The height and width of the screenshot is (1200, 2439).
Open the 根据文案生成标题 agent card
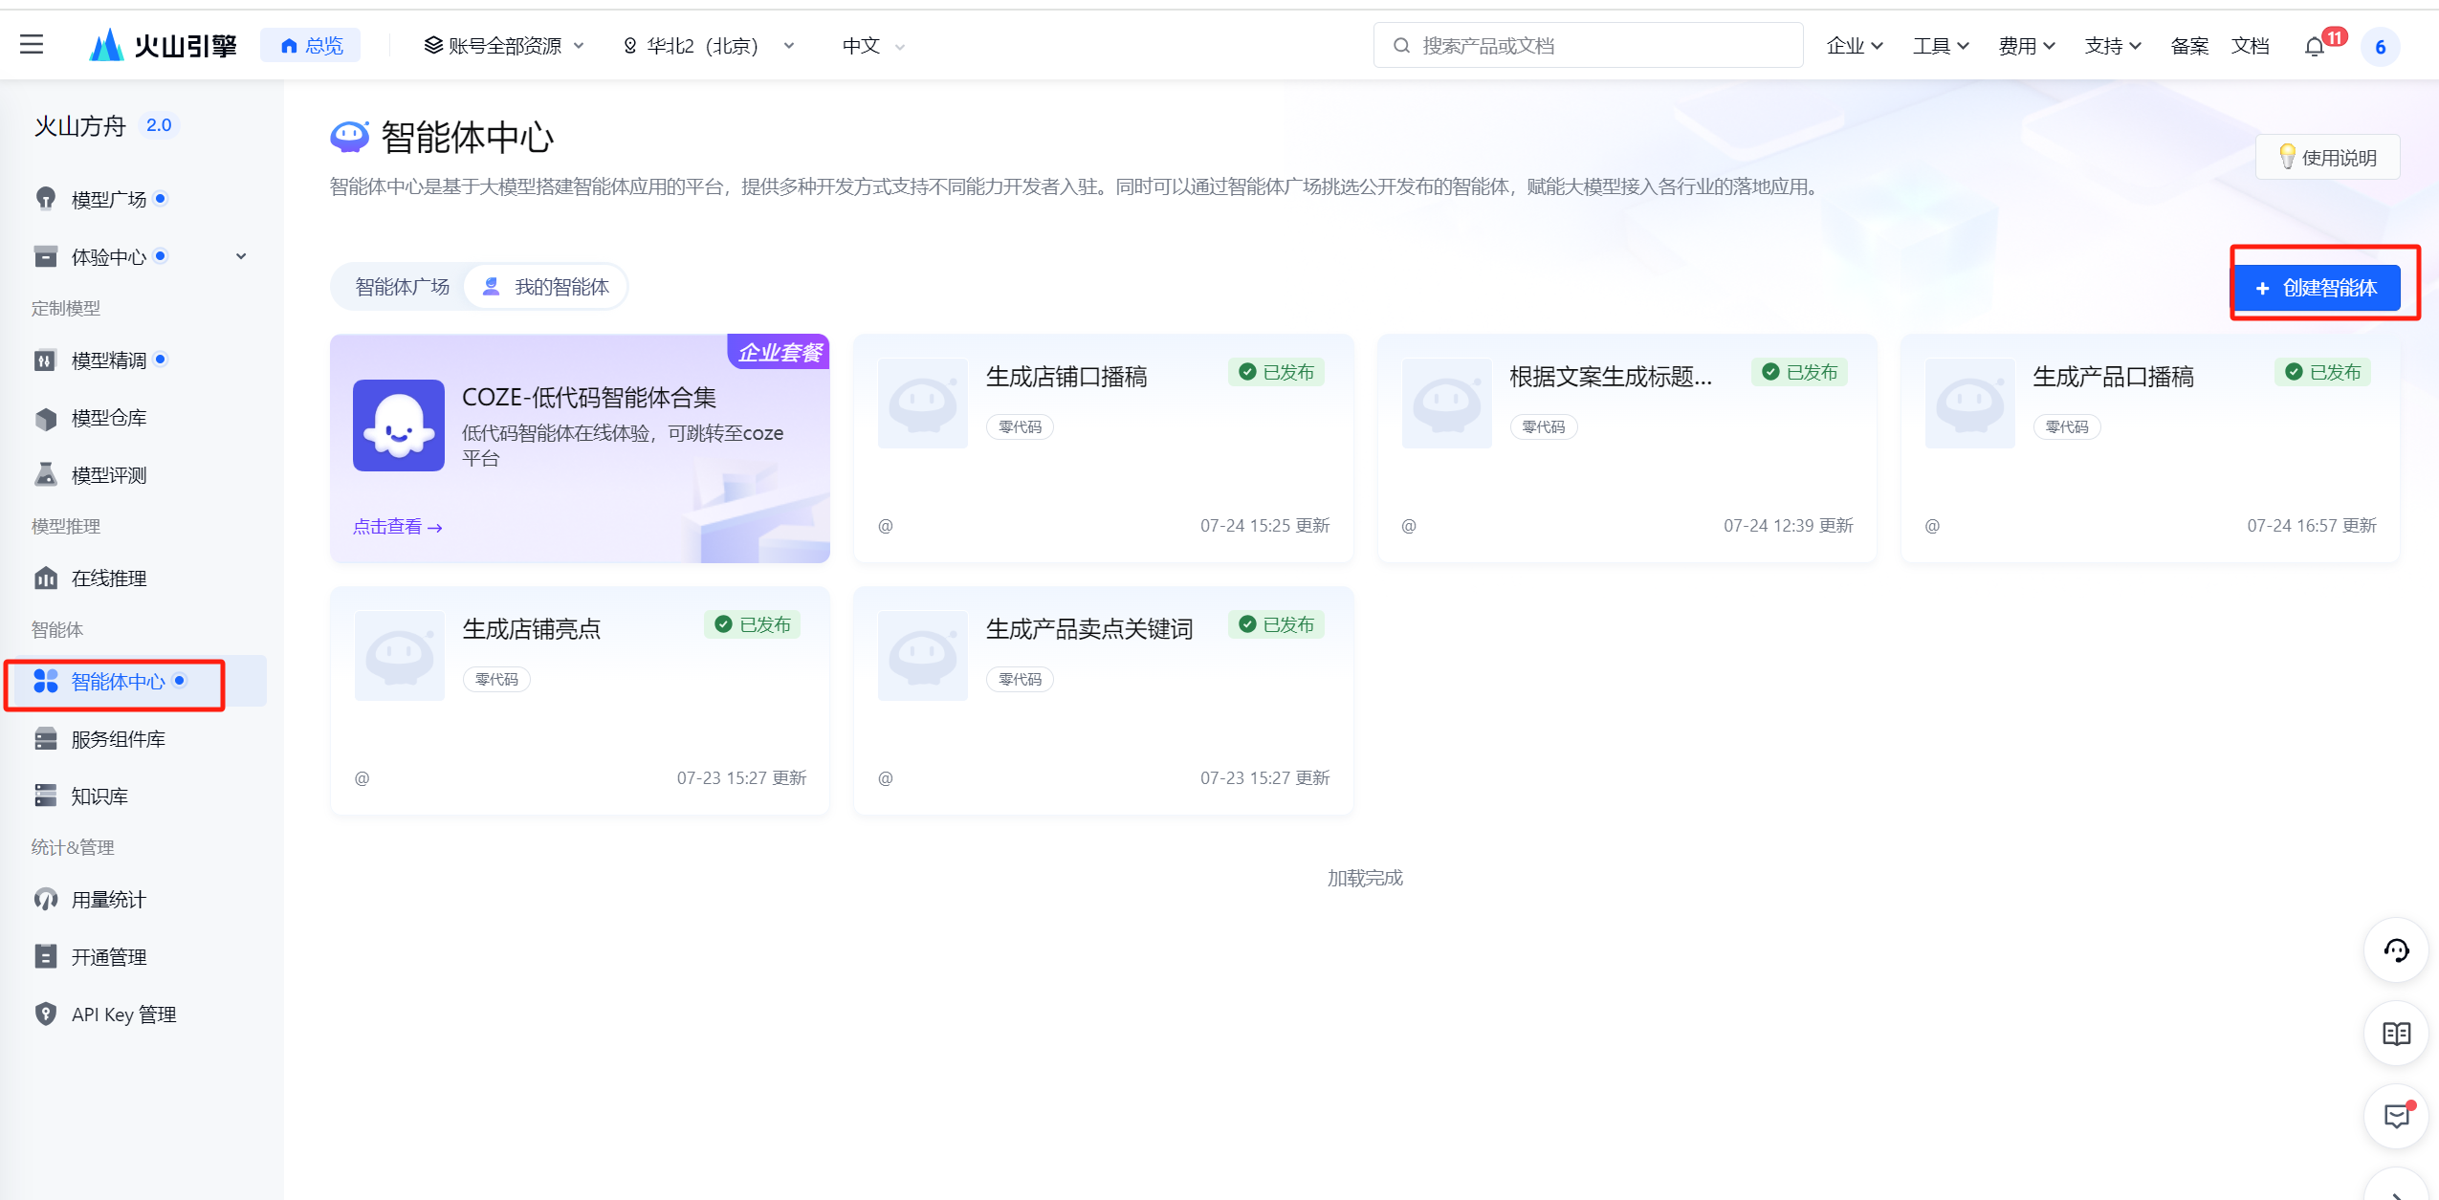1626,447
